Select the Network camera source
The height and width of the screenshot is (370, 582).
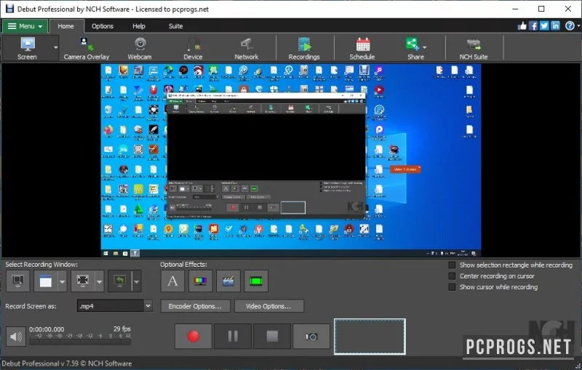pyautogui.click(x=247, y=48)
